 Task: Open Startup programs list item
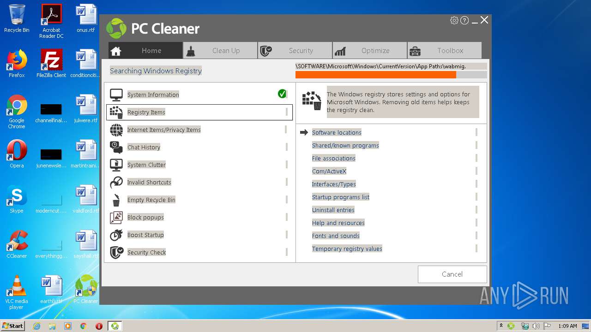click(341, 197)
